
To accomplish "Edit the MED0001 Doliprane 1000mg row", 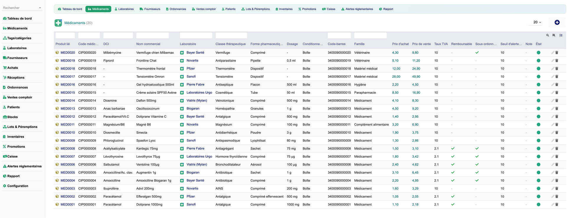I will [553, 204].
